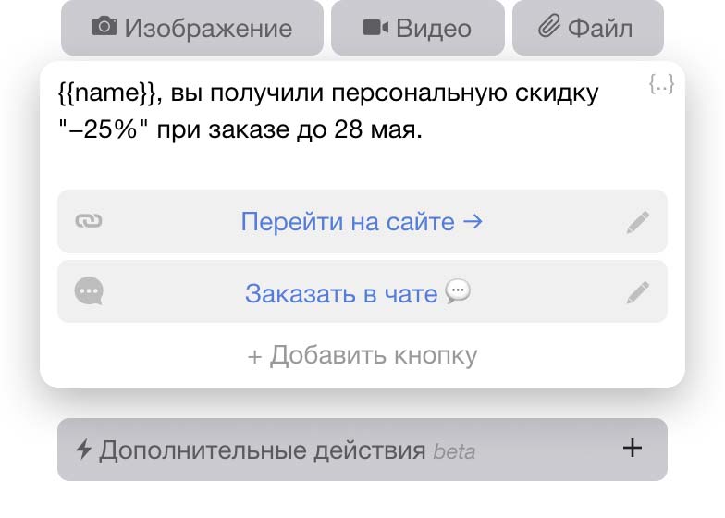Click the paperclip icon for Файл
The image size is (725, 518).
[549, 27]
